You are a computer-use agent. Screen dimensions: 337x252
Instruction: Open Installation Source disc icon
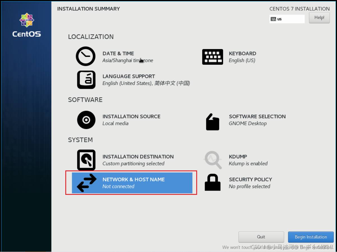(x=86, y=120)
